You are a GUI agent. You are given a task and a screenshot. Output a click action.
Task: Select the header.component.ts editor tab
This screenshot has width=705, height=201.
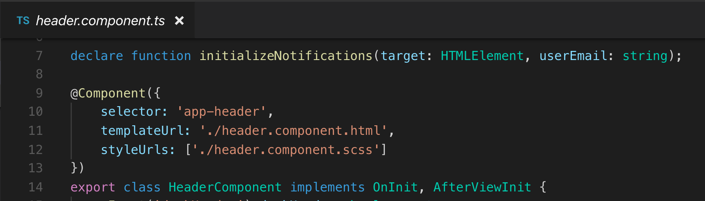coord(100,20)
